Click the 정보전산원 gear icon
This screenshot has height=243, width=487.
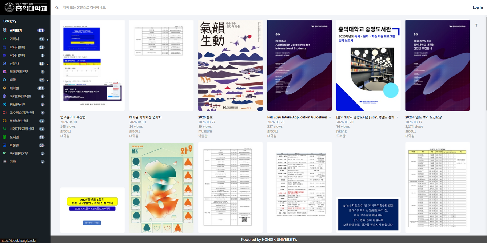(x=4, y=105)
